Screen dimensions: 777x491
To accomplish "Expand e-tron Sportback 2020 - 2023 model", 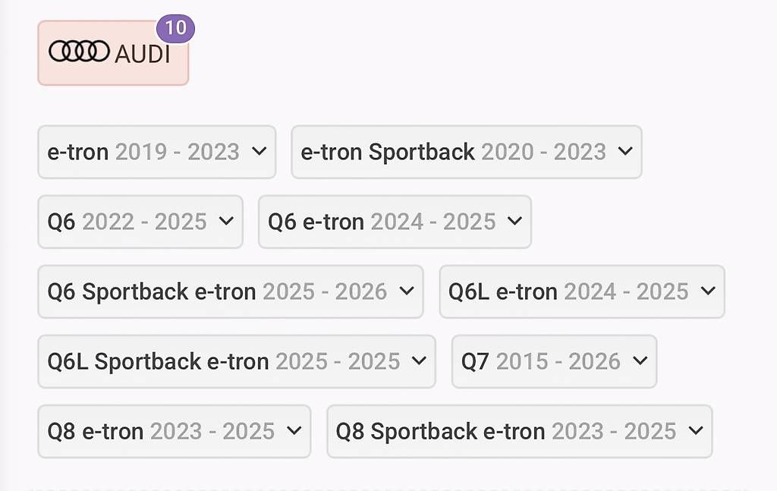I will point(466,152).
